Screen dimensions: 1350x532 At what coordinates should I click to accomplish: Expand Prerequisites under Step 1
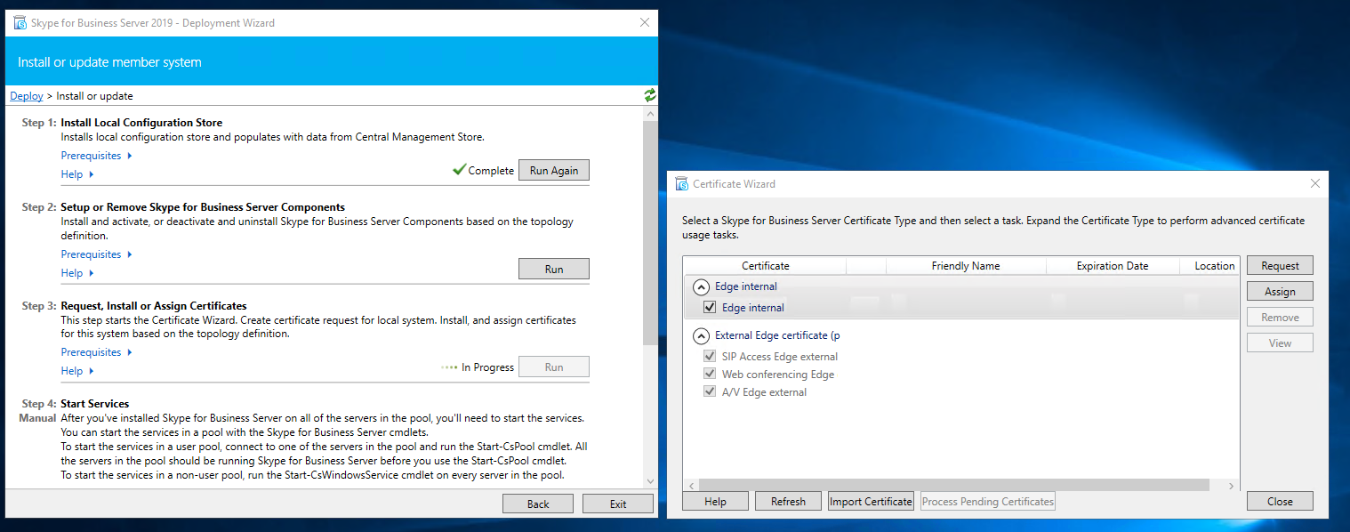coord(96,156)
